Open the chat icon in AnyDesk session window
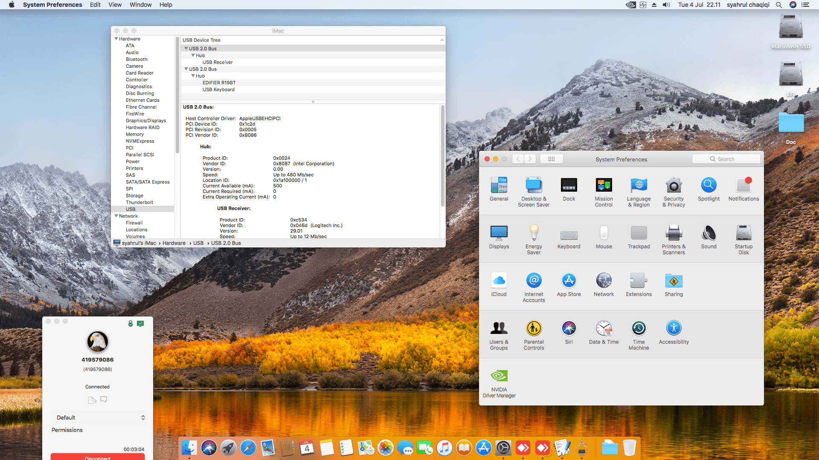The height and width of the screenshot is (460, 819). [x=104, y=400]
